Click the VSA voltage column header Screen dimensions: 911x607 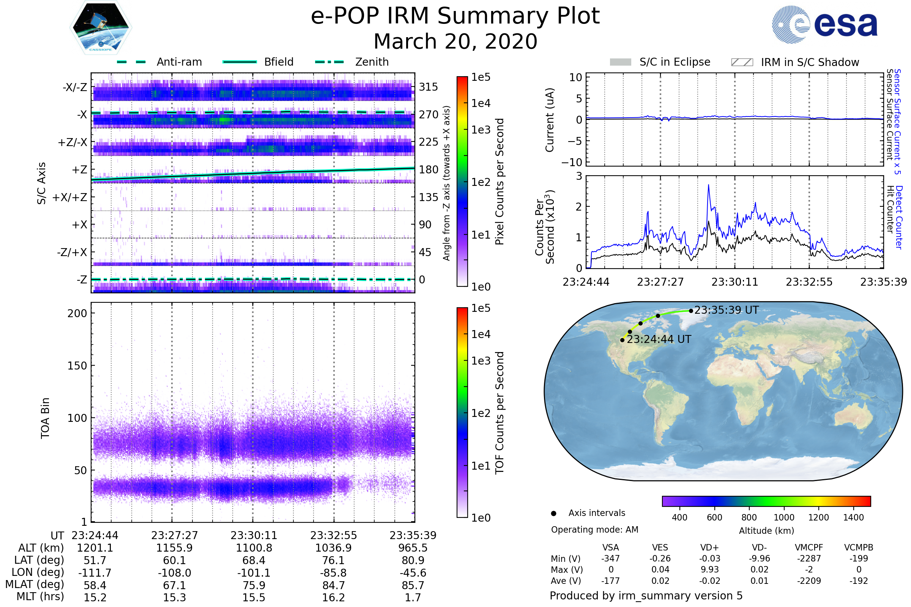(x=611, y=548)
